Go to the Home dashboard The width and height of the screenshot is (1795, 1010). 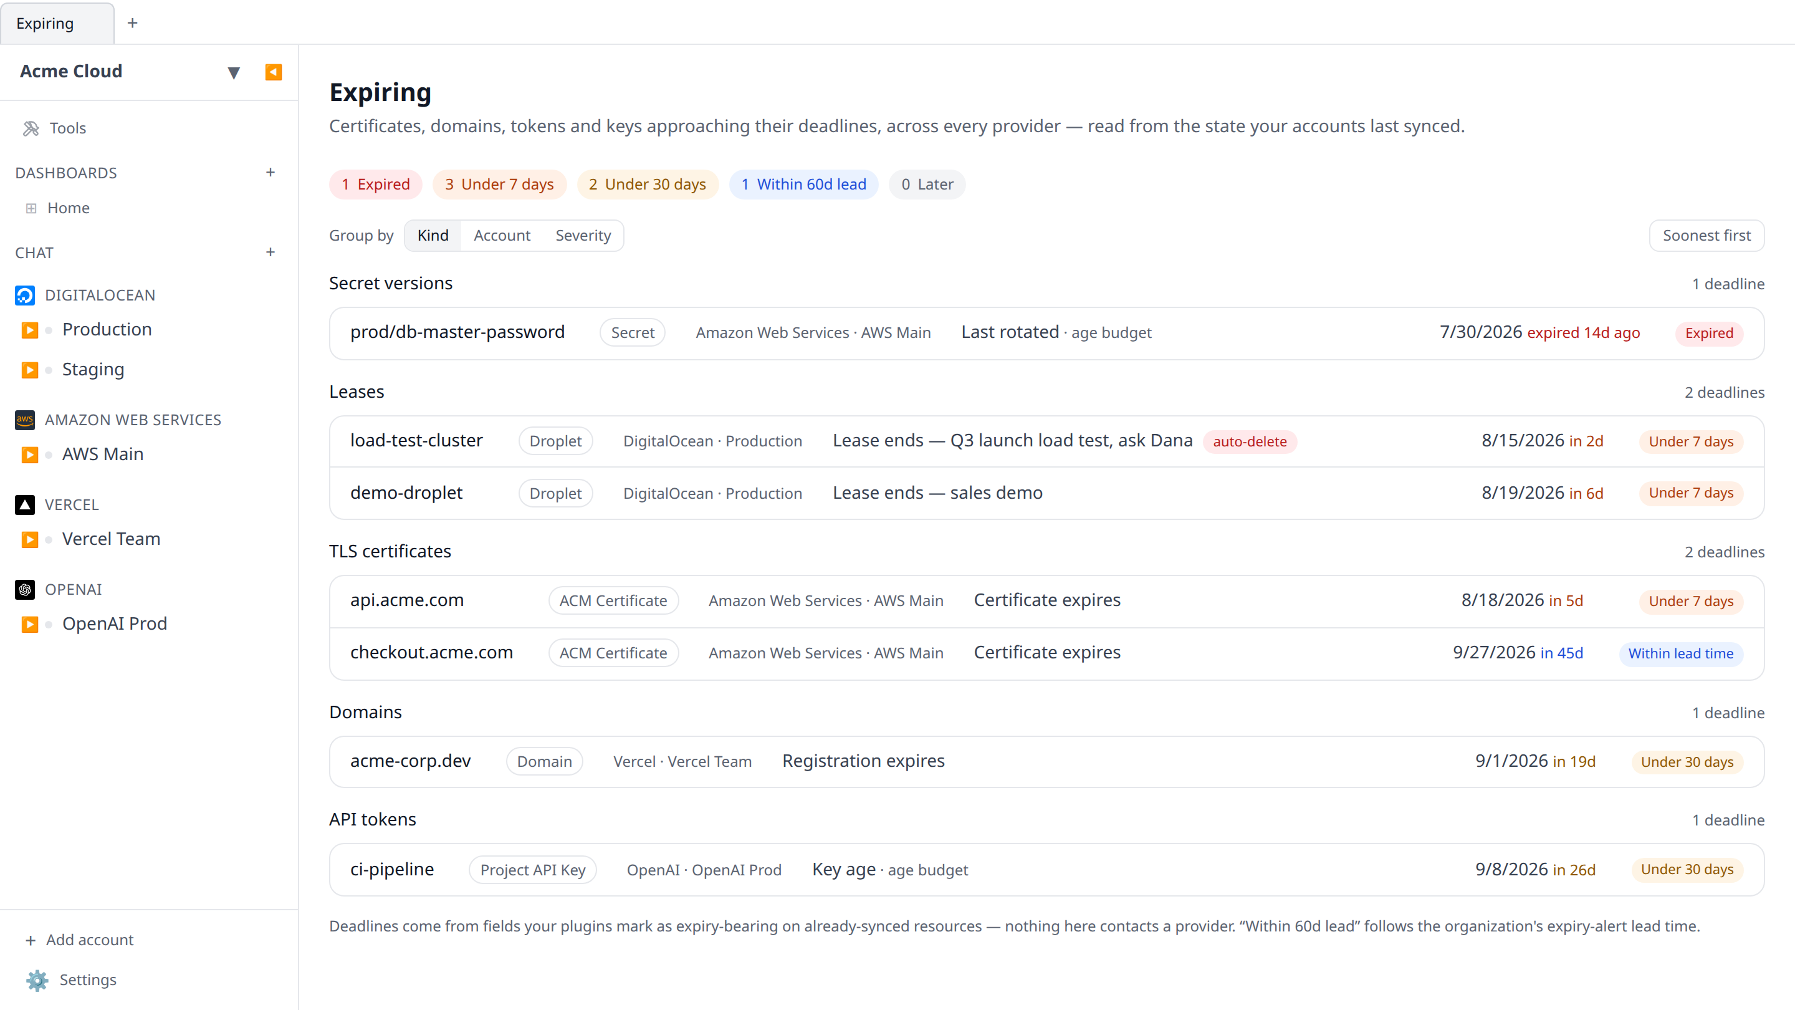point(69,208)
